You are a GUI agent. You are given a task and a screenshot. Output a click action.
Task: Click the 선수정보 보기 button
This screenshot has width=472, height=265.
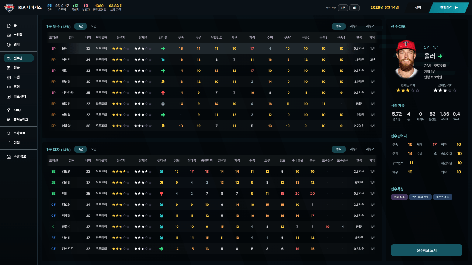click(x=426, y=250)
